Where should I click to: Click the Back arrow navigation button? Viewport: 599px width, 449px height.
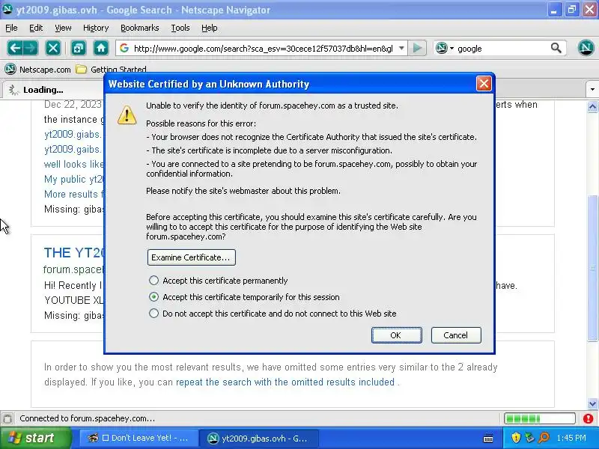14,48
